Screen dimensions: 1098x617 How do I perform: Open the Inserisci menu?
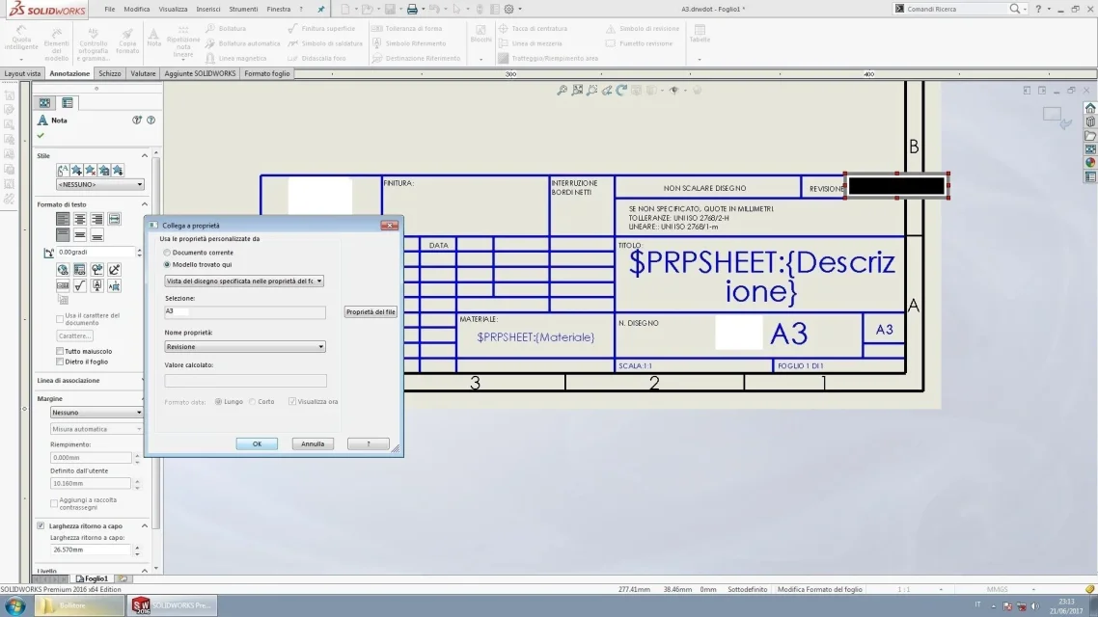[208, 9]
